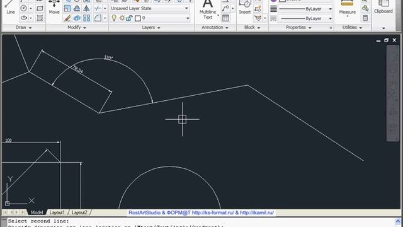Open the Multiline Text dropdown arrow

coord(218,16)
